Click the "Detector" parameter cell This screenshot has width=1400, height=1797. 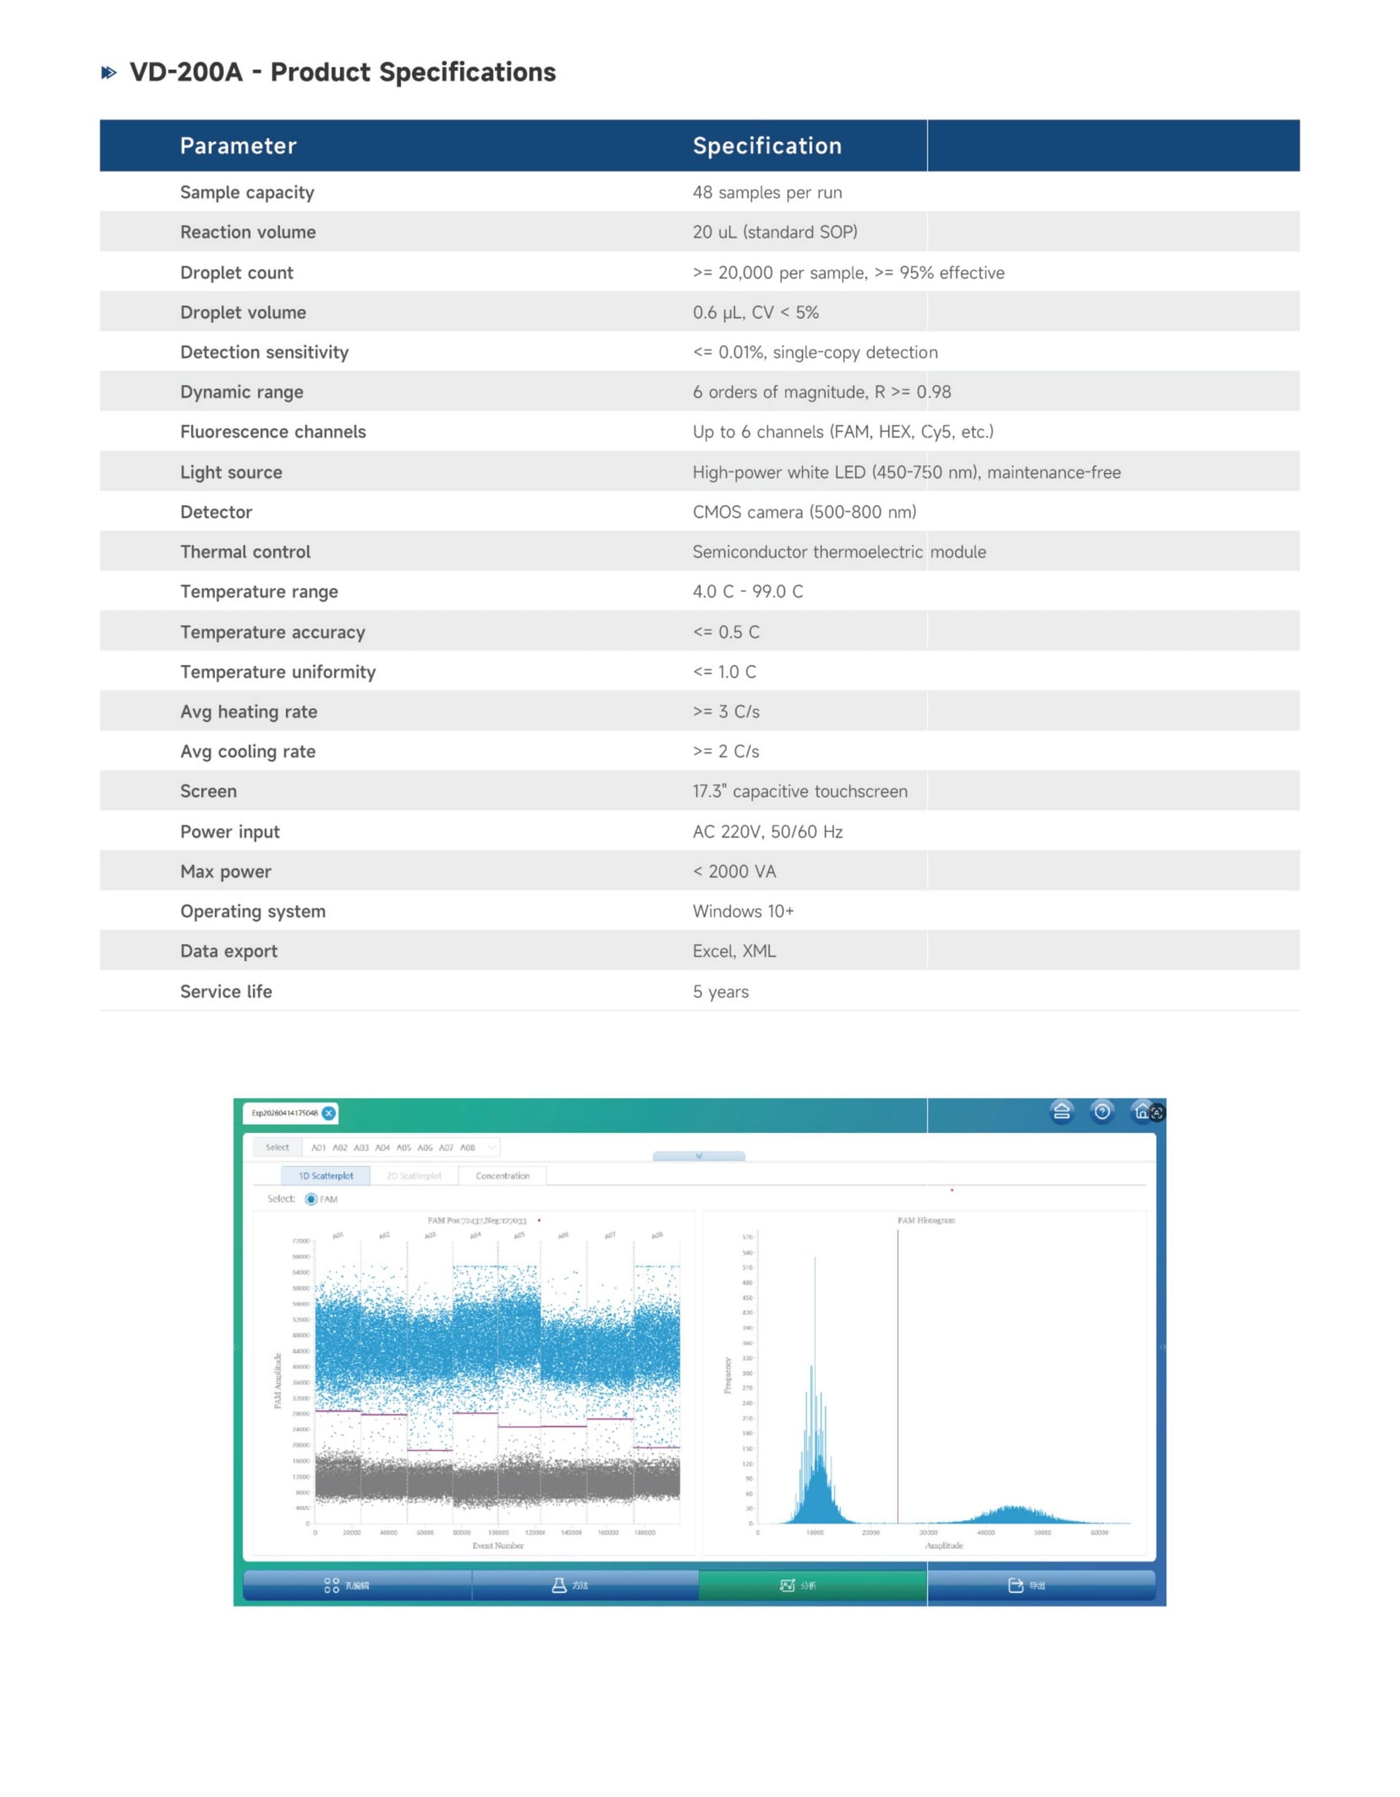click(x=217, y=512)
